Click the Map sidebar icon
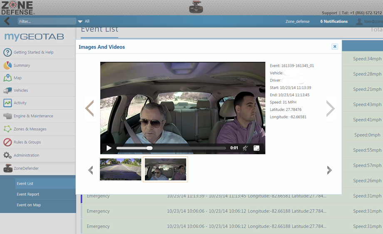This screenshot has width=383, height=234. (7, 78)
